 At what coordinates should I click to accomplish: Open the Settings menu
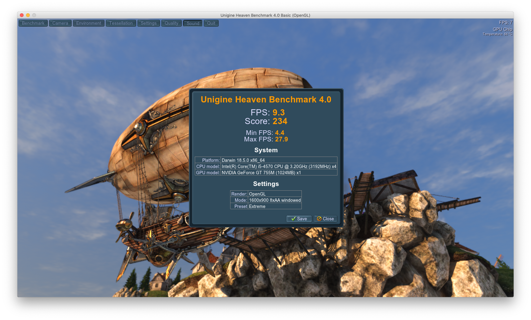[x=149, y=23]
